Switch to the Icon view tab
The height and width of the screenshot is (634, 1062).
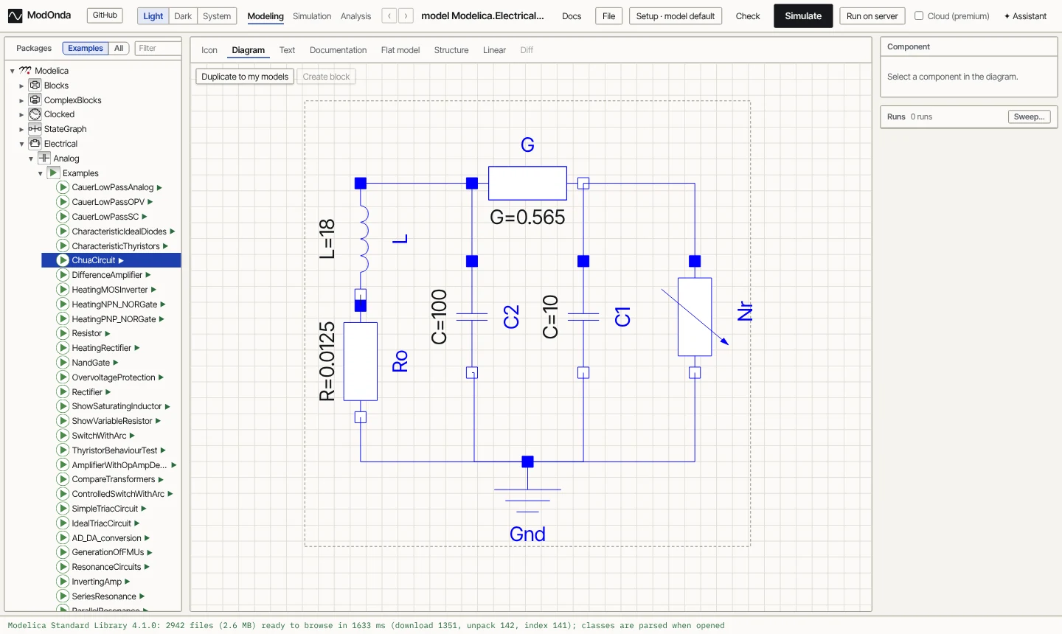(209, 50)
